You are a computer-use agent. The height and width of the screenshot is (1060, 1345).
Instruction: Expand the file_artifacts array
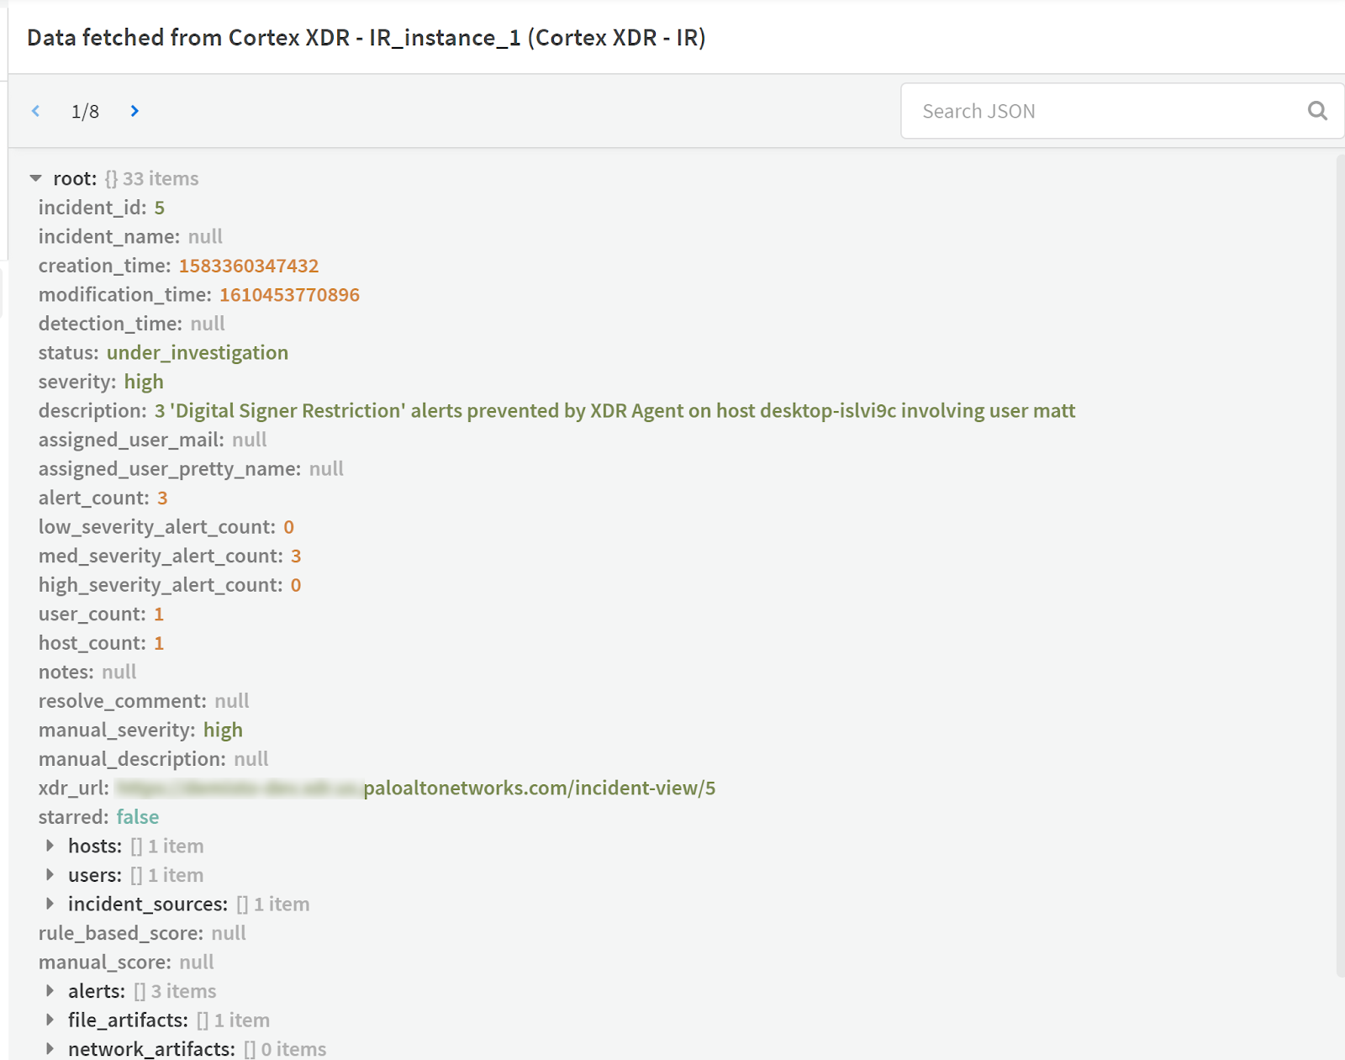[49, 1020]
